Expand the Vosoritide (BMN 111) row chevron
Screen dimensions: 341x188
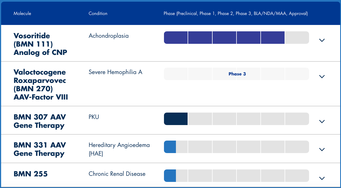point(322,40)
